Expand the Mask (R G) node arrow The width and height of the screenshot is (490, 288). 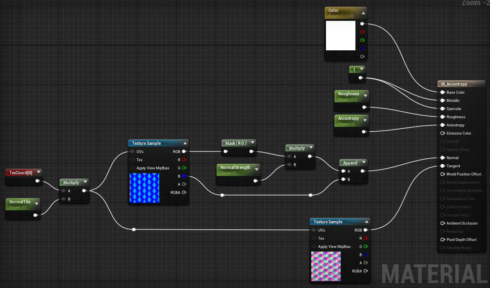252,143
